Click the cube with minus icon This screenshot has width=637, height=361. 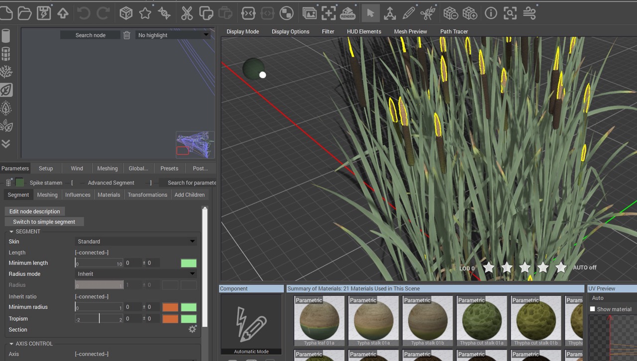[450, 13]
